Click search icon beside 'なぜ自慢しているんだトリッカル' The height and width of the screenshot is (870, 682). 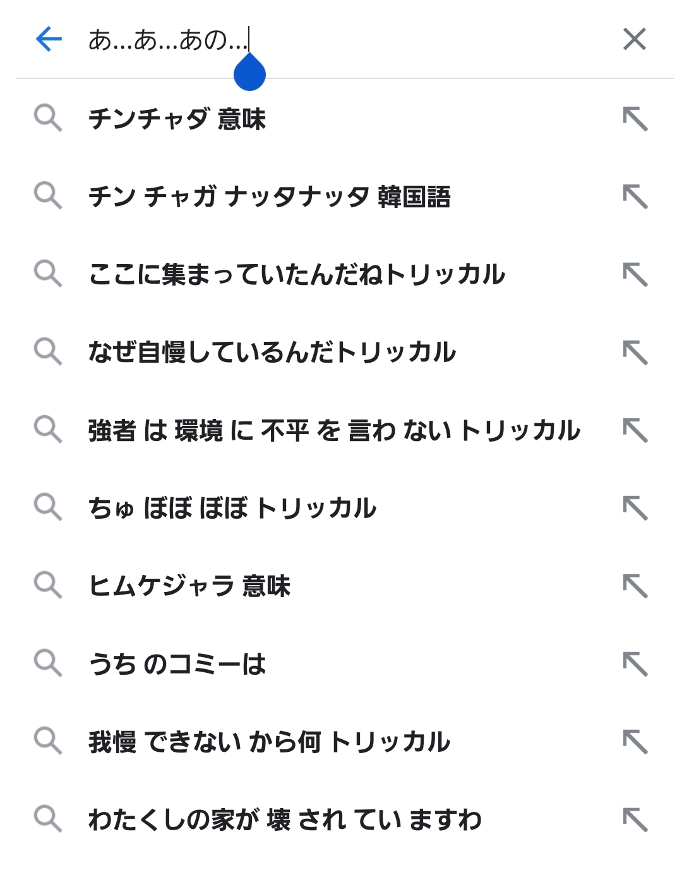(48, 352)
